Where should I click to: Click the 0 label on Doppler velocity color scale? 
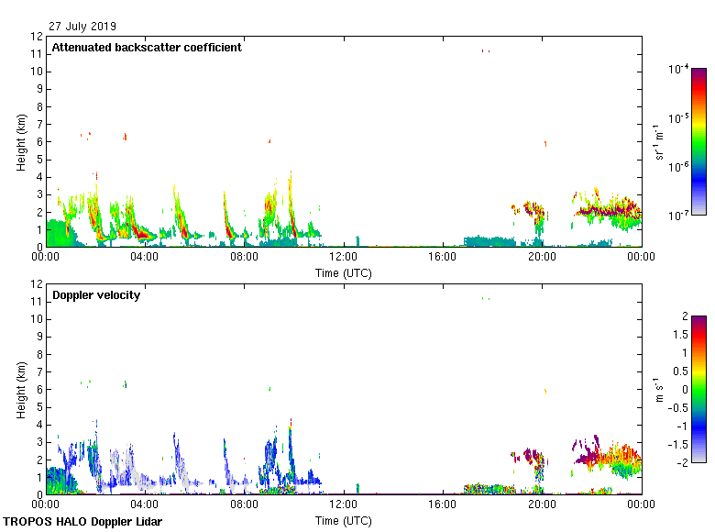point(684,389)
